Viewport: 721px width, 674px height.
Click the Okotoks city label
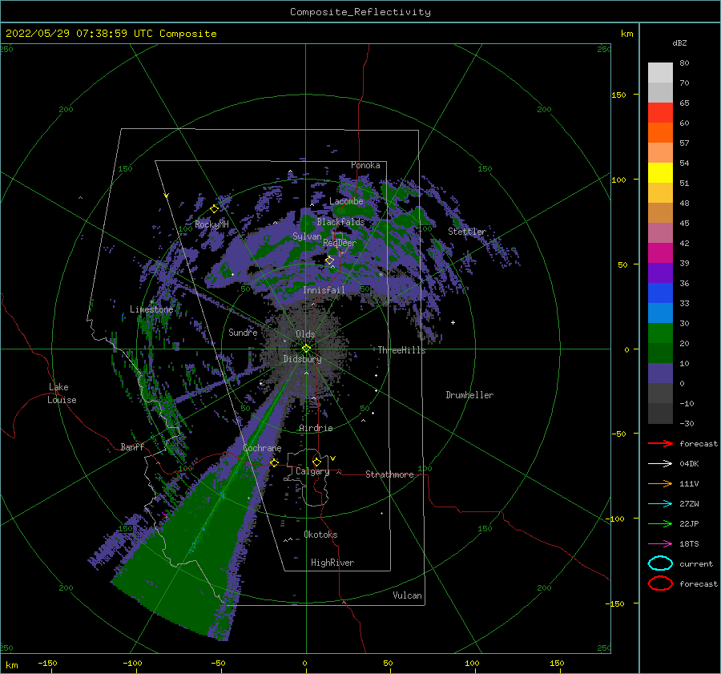click(x=320, y=535)
